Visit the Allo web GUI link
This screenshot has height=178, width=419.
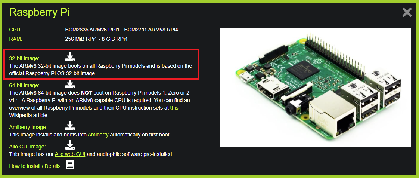coord(70,154)
